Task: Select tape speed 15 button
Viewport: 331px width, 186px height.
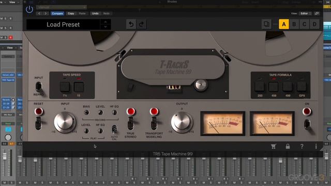Action: point(79,87)
